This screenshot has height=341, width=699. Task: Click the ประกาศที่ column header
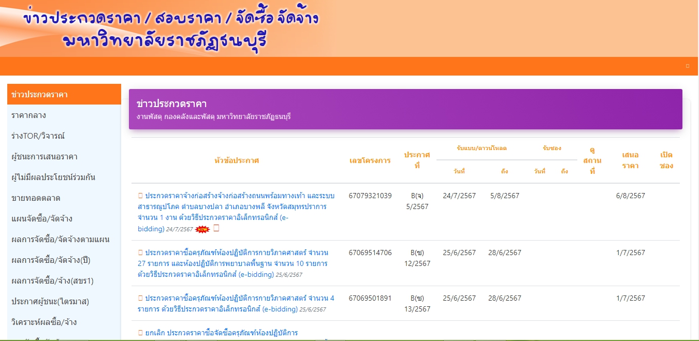(x=417, y=160)
